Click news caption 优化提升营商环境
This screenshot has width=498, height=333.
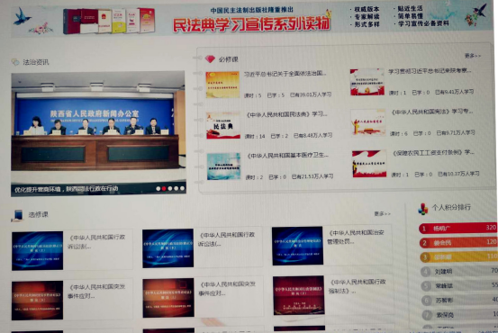[67, 189]
